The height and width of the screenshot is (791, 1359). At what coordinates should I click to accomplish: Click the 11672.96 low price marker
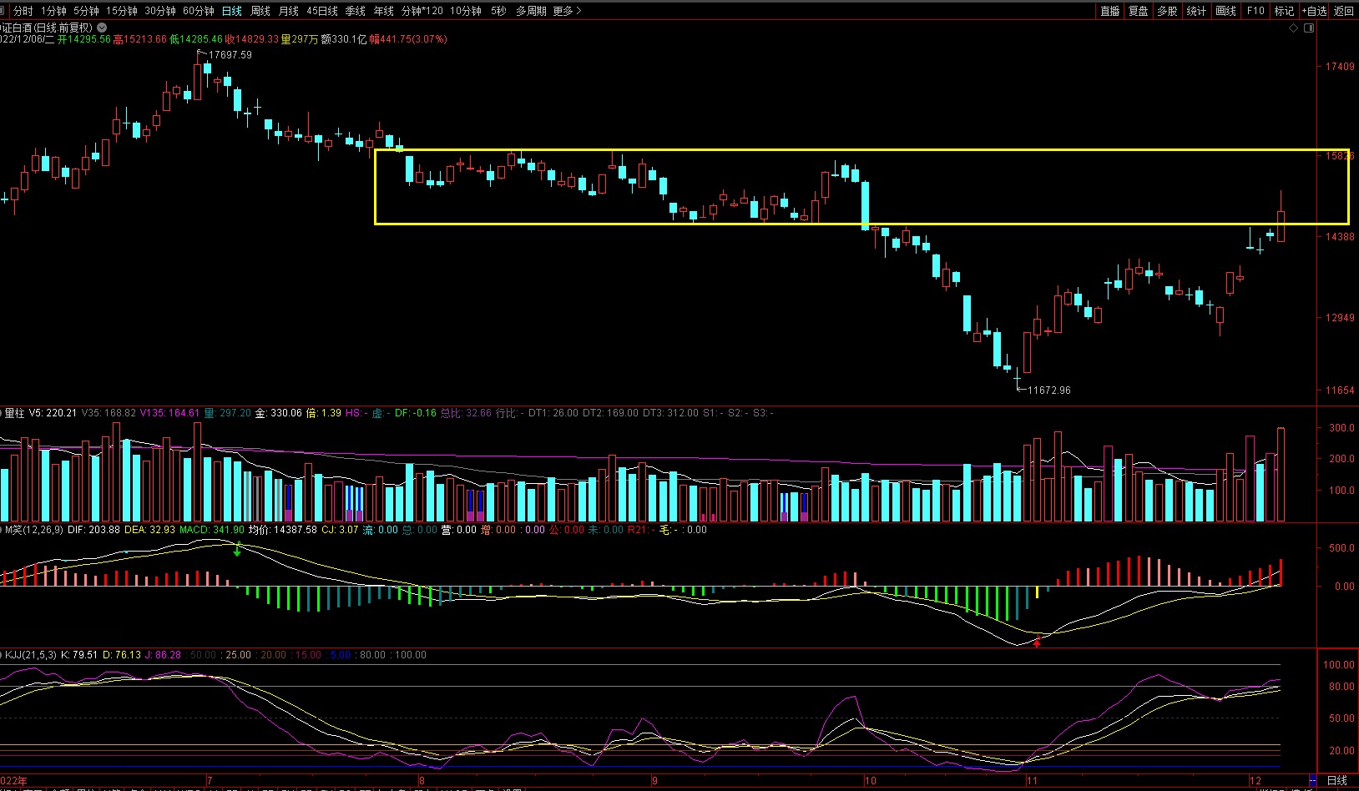[x=1048, y=390]
